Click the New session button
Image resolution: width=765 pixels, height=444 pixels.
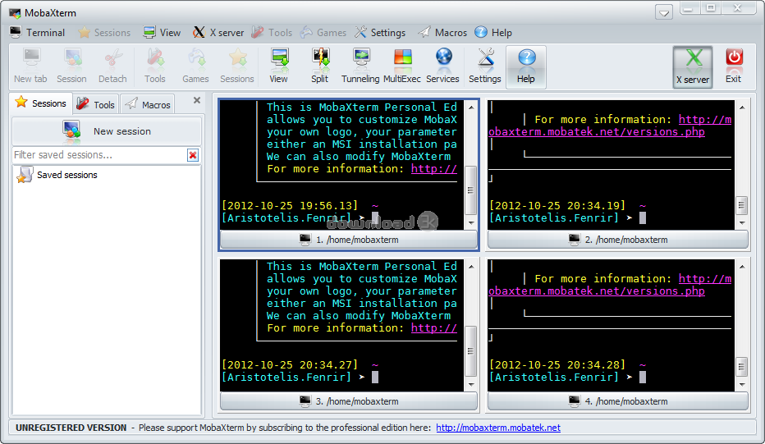(107, 131)
